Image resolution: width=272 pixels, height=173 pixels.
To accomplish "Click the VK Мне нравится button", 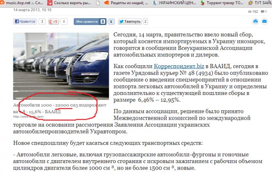I will coord(90,21).
